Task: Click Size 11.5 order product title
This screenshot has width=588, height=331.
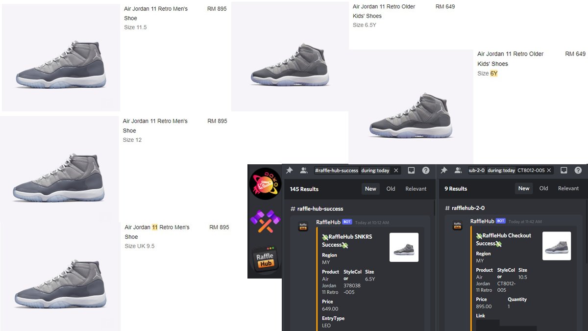Action: point(156,13)
